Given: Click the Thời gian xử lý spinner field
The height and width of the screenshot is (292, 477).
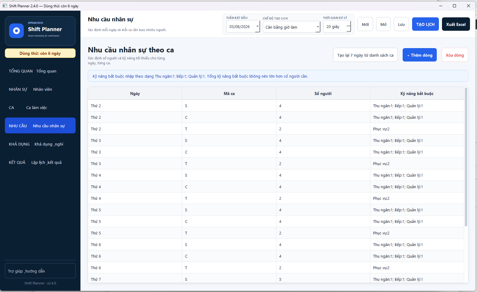Looking at the screenshot, I should tap(337, 26).
